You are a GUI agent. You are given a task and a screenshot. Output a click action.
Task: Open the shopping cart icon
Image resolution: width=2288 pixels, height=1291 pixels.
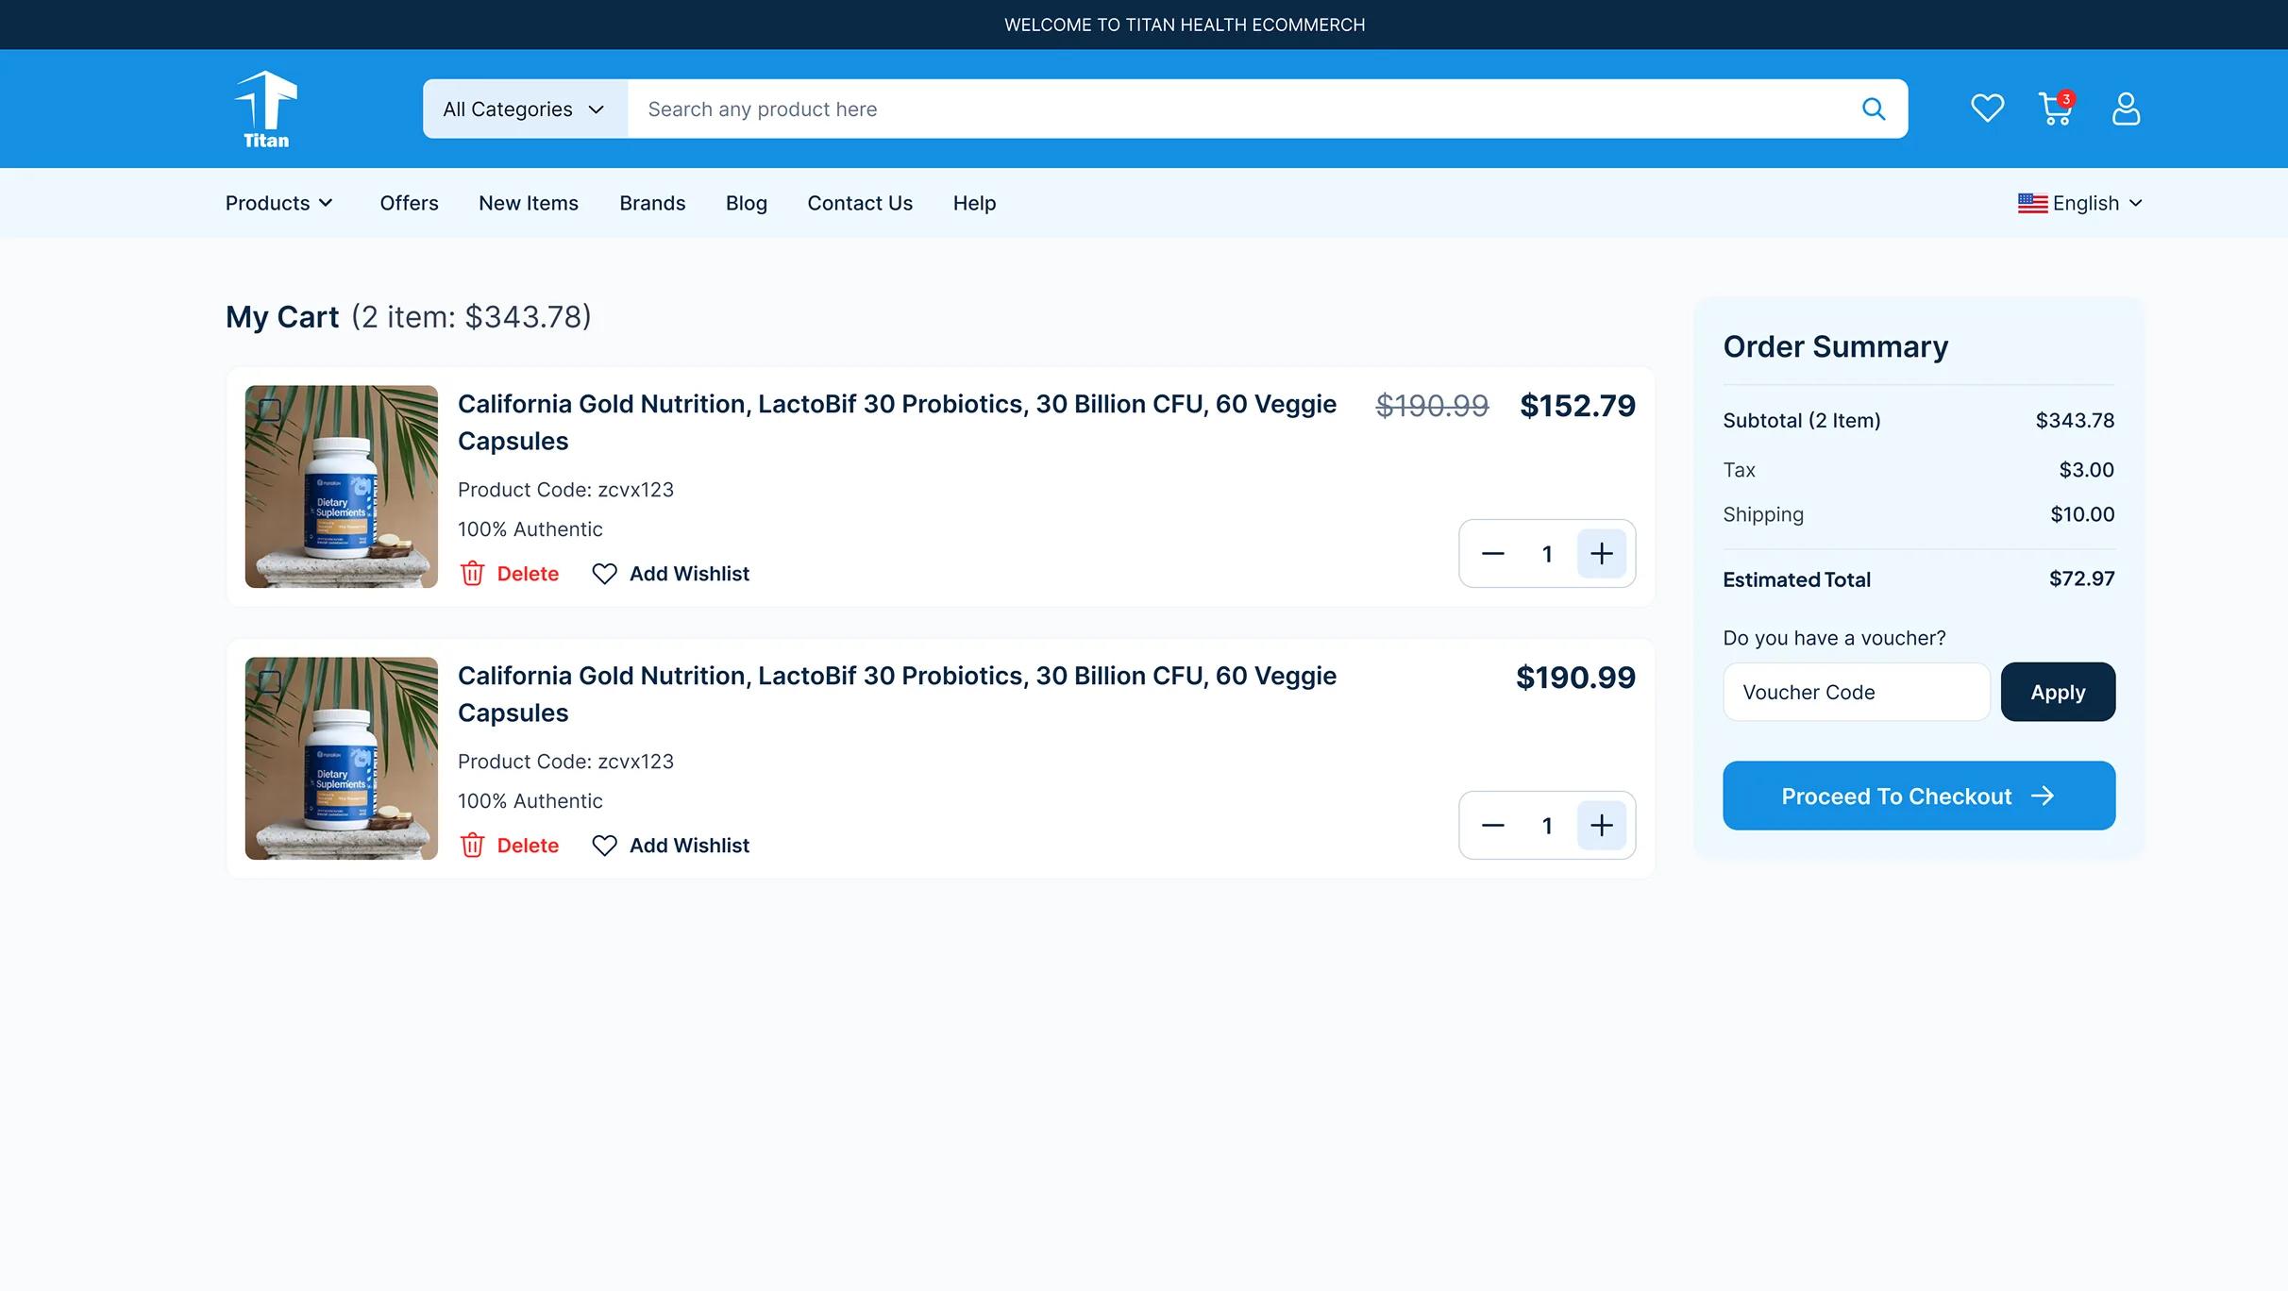(x=2056, y=109)
